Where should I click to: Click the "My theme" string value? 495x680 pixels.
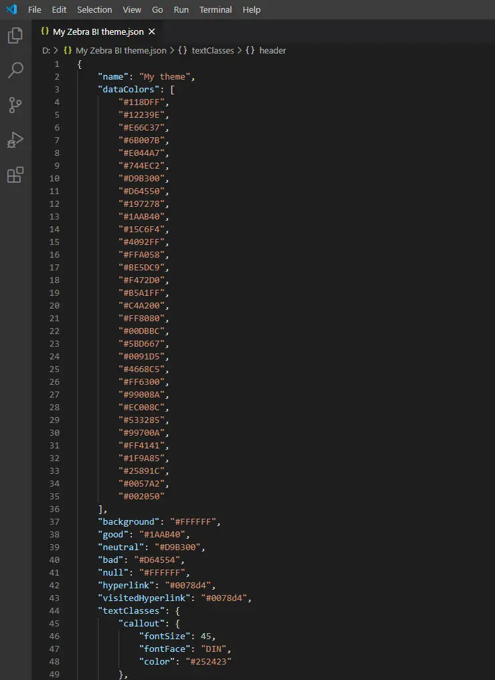[x=164, y=77]
